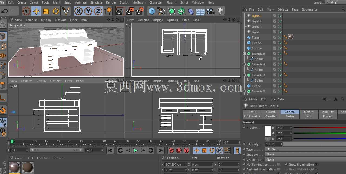346x174 pixels.
Task: Toggle Ambient Illumination checkbox
Action: tap(278, 169)
